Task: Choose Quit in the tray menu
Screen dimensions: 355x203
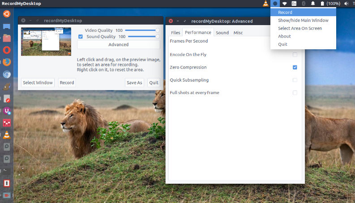Action: click(x=303, y=44)
